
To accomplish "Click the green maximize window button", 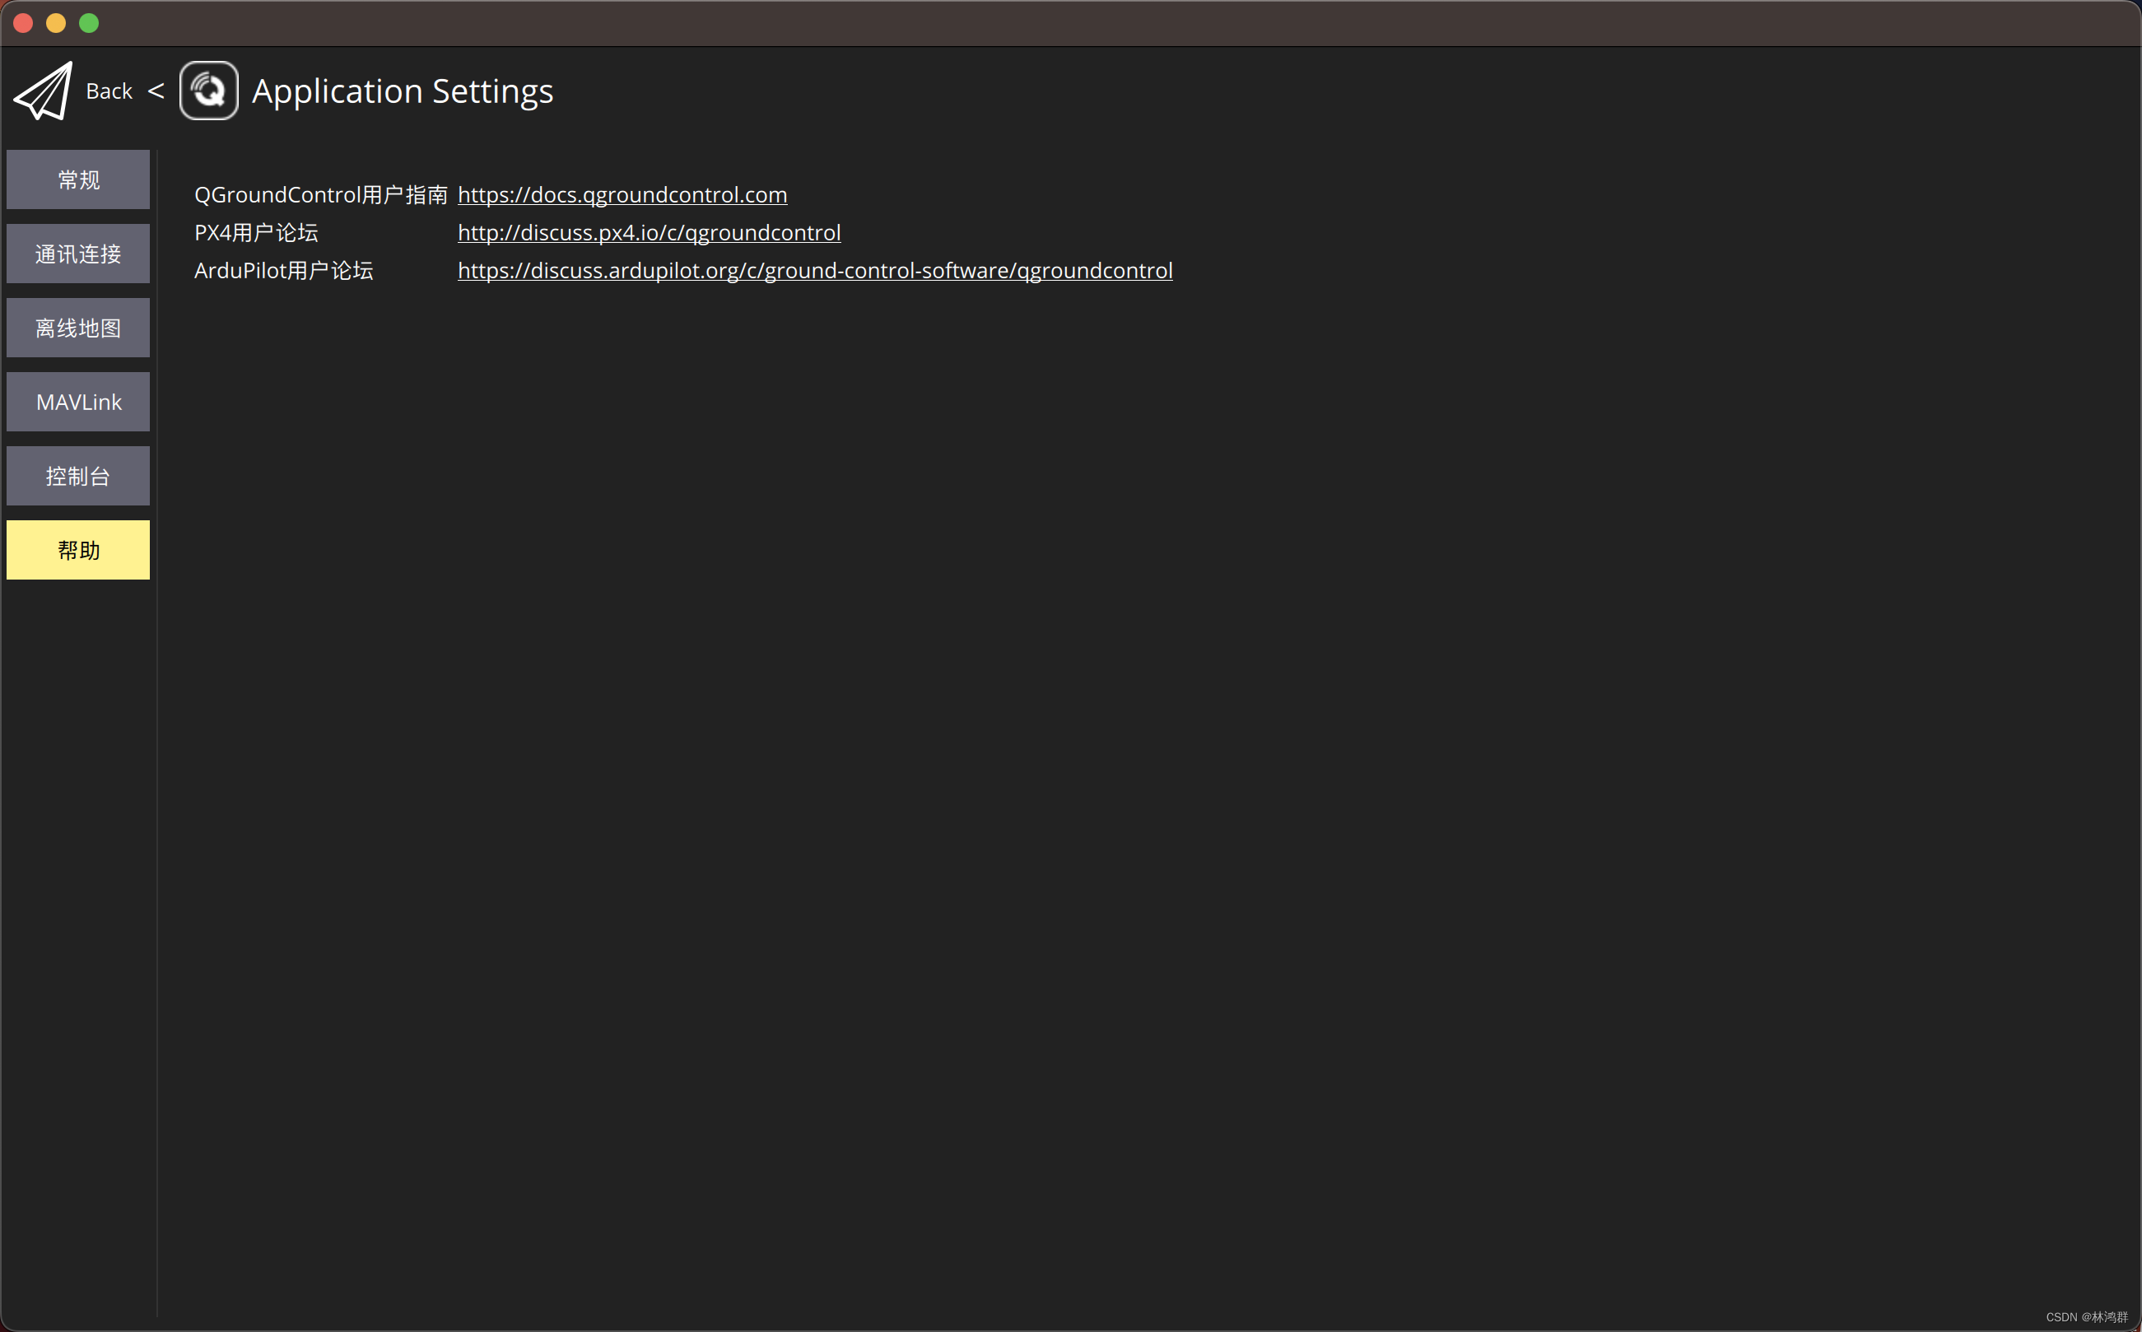I will (x=89, y=23).
